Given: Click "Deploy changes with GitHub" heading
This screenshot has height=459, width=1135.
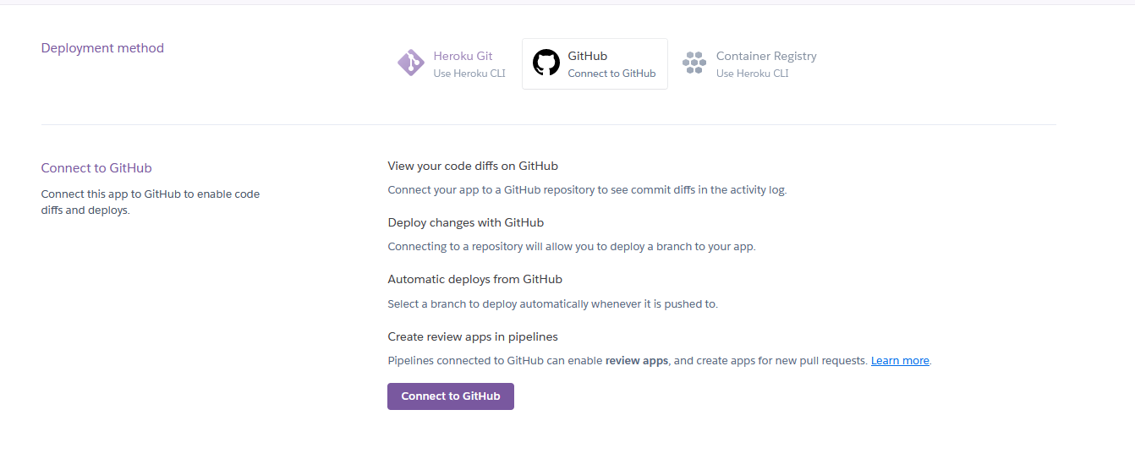Looking at the screenshot, I should pyautogui.click(x=465, y=223).
